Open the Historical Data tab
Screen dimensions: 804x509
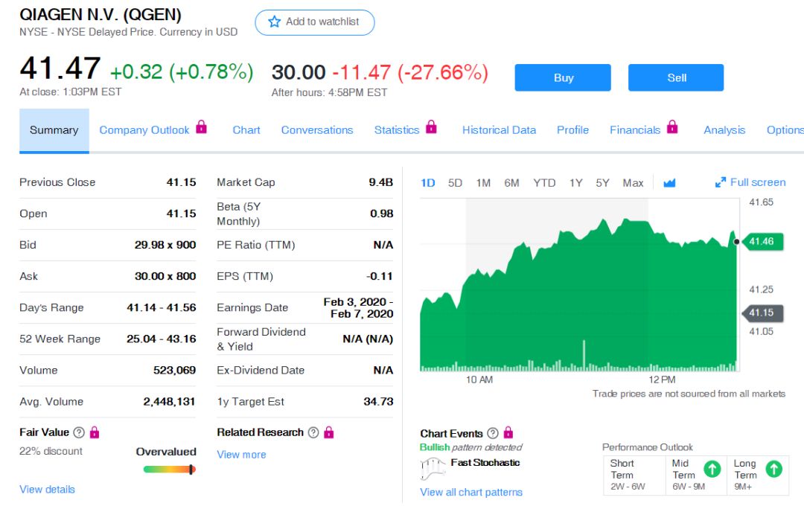[499, 130]
